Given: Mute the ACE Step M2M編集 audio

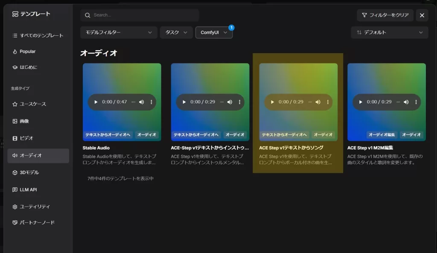Looking at the screenshot, I should tap(406, 102).
